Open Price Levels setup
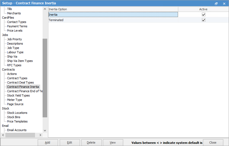The width and height of the screenshot is (229, 146). pyautogui.click(x=15, y=31)
